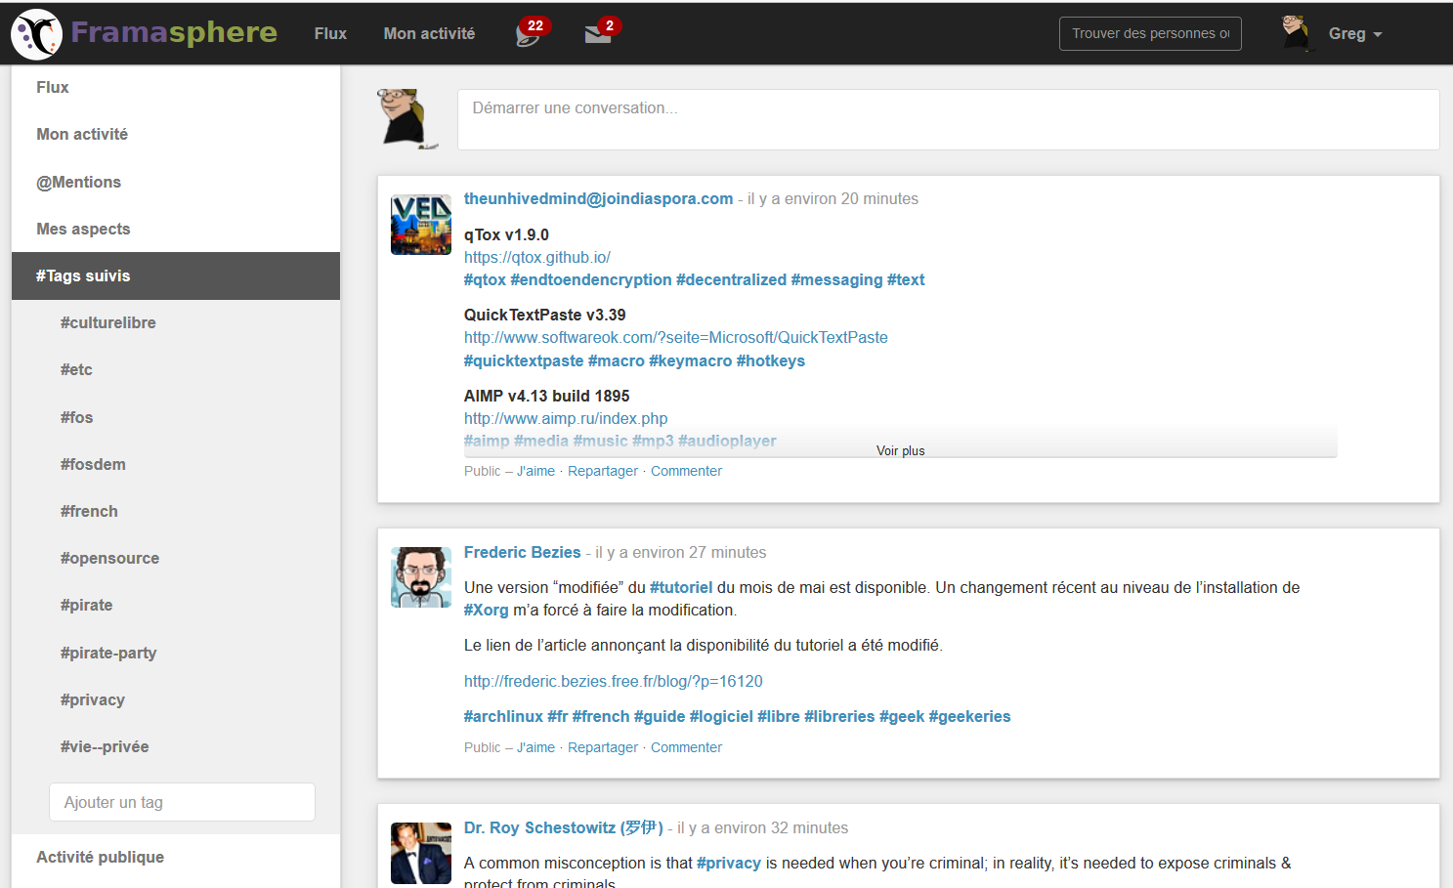Screen dimensions: 1453x888
Task: Open Mon activité in top navigation
Action: point(429,33)
